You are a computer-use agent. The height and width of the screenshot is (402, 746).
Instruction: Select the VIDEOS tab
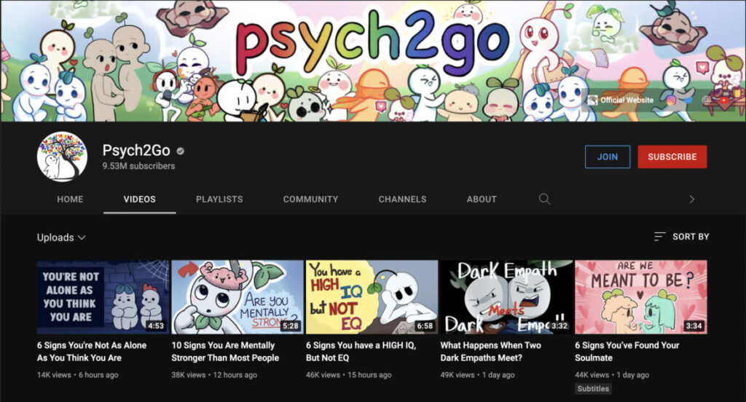click(139, 200)
